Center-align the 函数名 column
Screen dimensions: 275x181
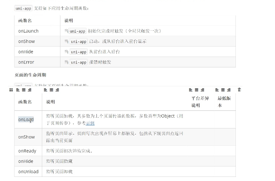24,90
